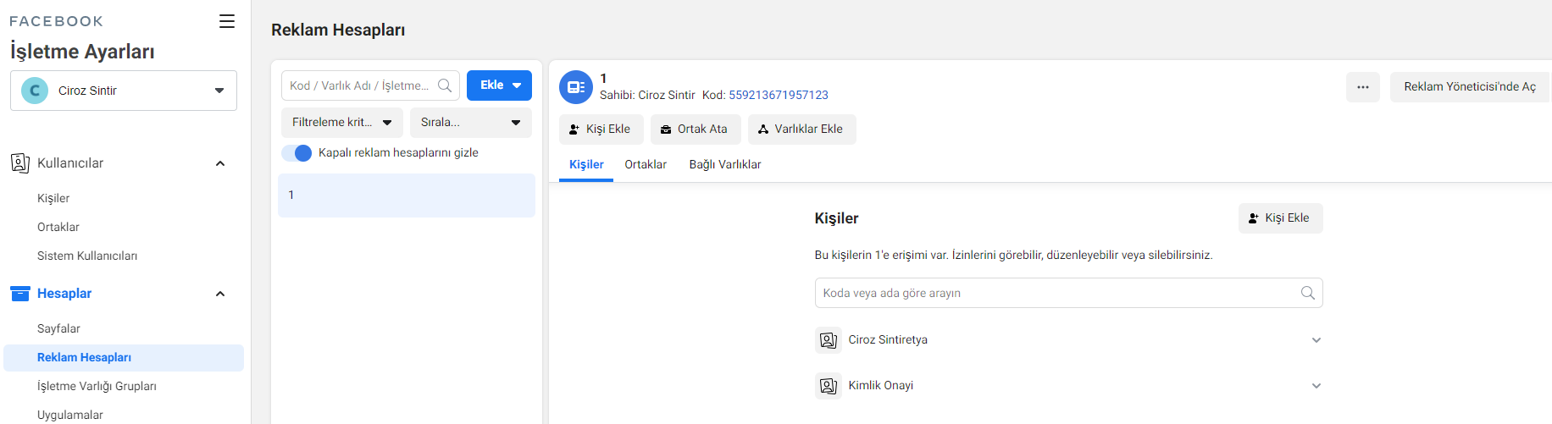Open the Ciroz Sintir business dropdown
The height and width of the screenshot is (424, 1552).
(124, 91)
